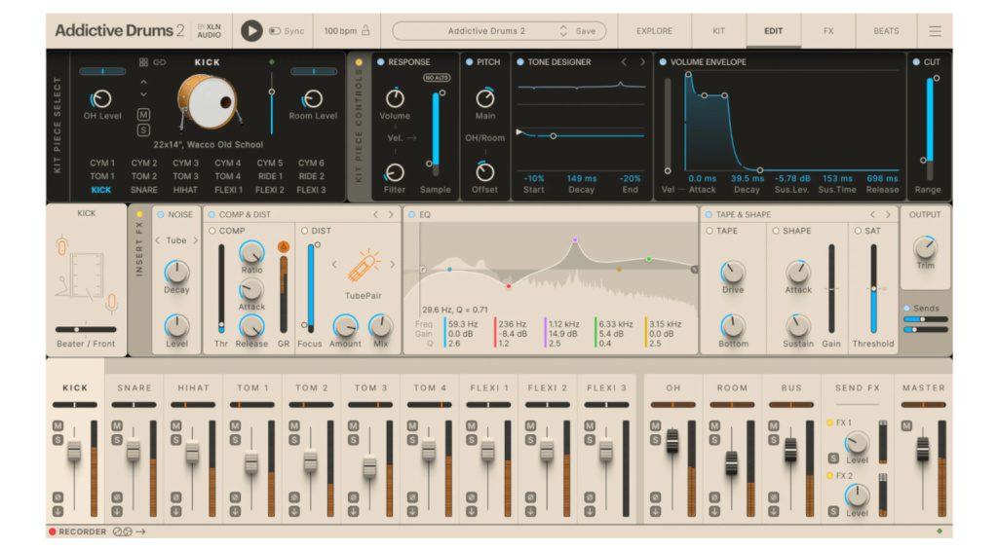Select next distortion type after TubePair
Screen dimensions: 998x550
[x=392, y=265]
